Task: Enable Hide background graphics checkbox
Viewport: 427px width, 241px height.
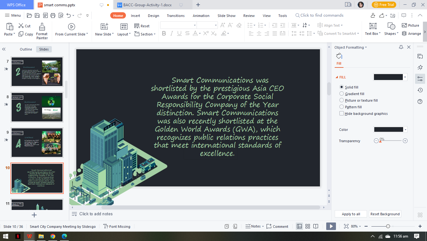Action: pyautogui.click(x=342, y=114)
